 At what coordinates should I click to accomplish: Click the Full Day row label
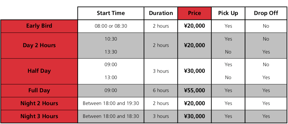[x=39, y=90]
